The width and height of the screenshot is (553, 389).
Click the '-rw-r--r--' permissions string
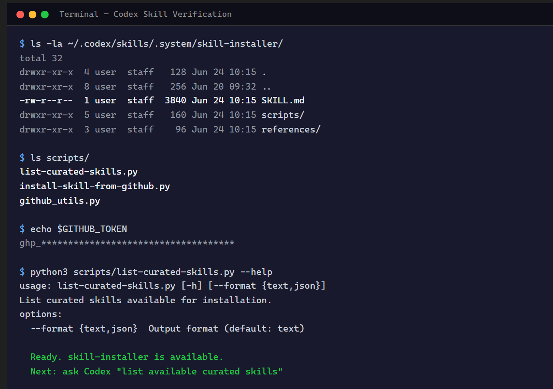click(x=46, y=100)
